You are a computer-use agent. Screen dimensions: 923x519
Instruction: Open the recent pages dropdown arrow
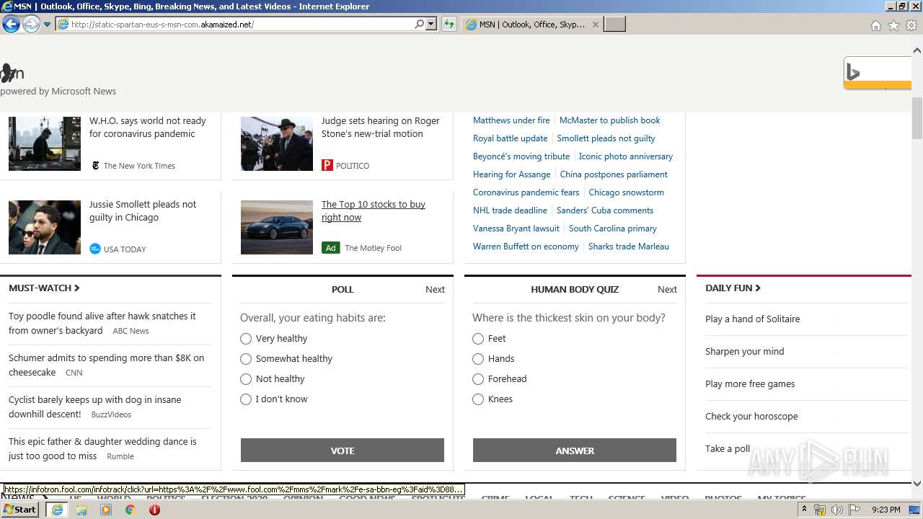47,25
